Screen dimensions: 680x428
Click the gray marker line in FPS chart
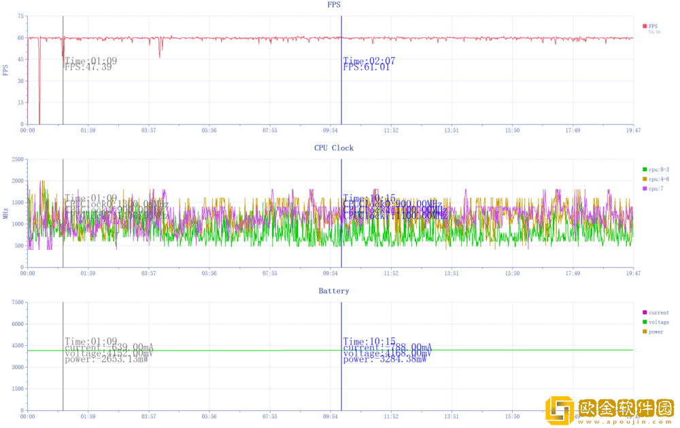tap(63, 95)
